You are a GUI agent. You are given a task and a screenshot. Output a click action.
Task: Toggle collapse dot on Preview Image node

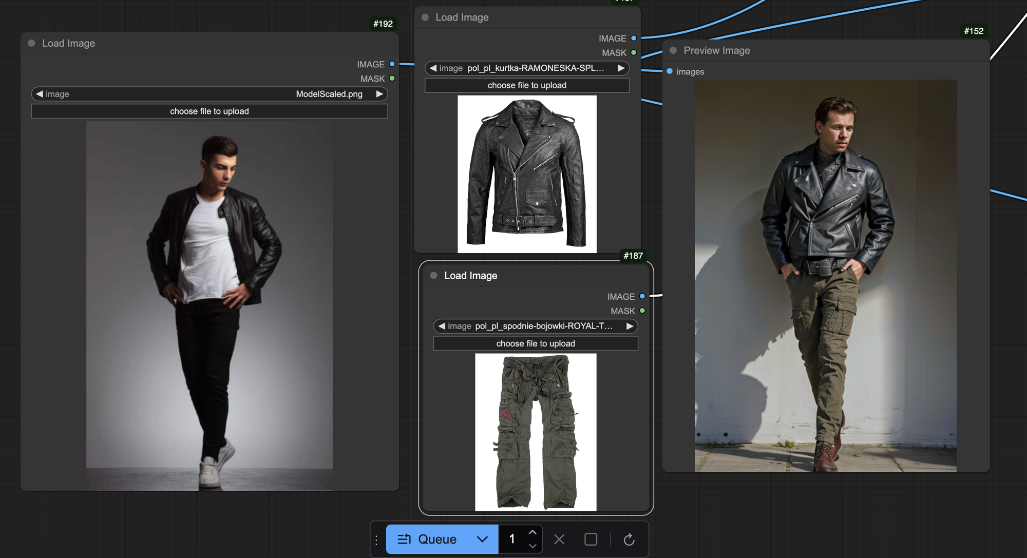coord(673,50)
